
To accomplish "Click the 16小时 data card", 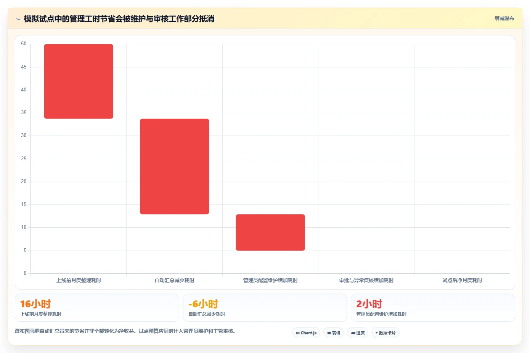I will [97, 308].
